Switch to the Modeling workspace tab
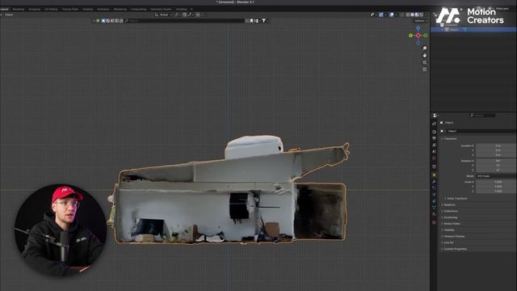 19,9
